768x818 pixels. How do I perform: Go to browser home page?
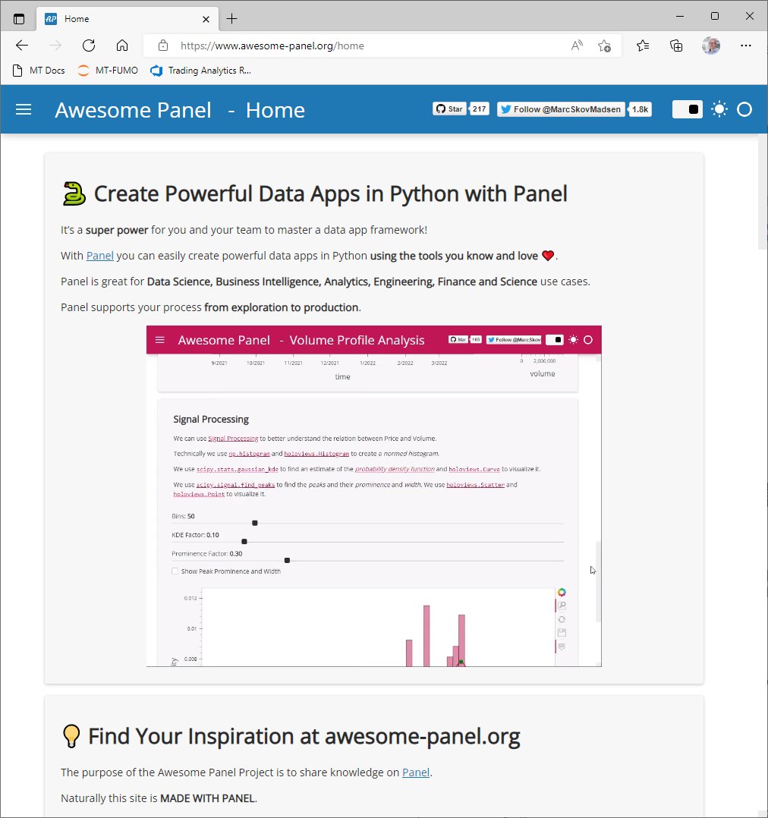tap(122, 46)
